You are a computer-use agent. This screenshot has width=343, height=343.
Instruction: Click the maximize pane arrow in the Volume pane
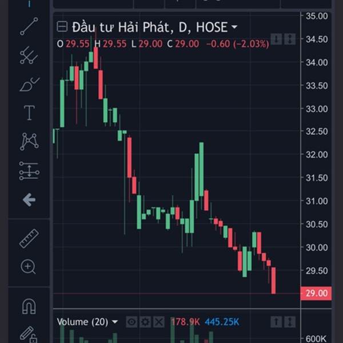pos(290,322)
